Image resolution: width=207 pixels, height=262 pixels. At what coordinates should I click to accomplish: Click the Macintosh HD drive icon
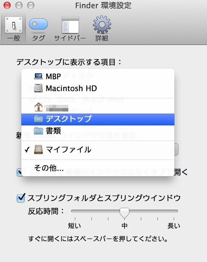click(38, 88)
